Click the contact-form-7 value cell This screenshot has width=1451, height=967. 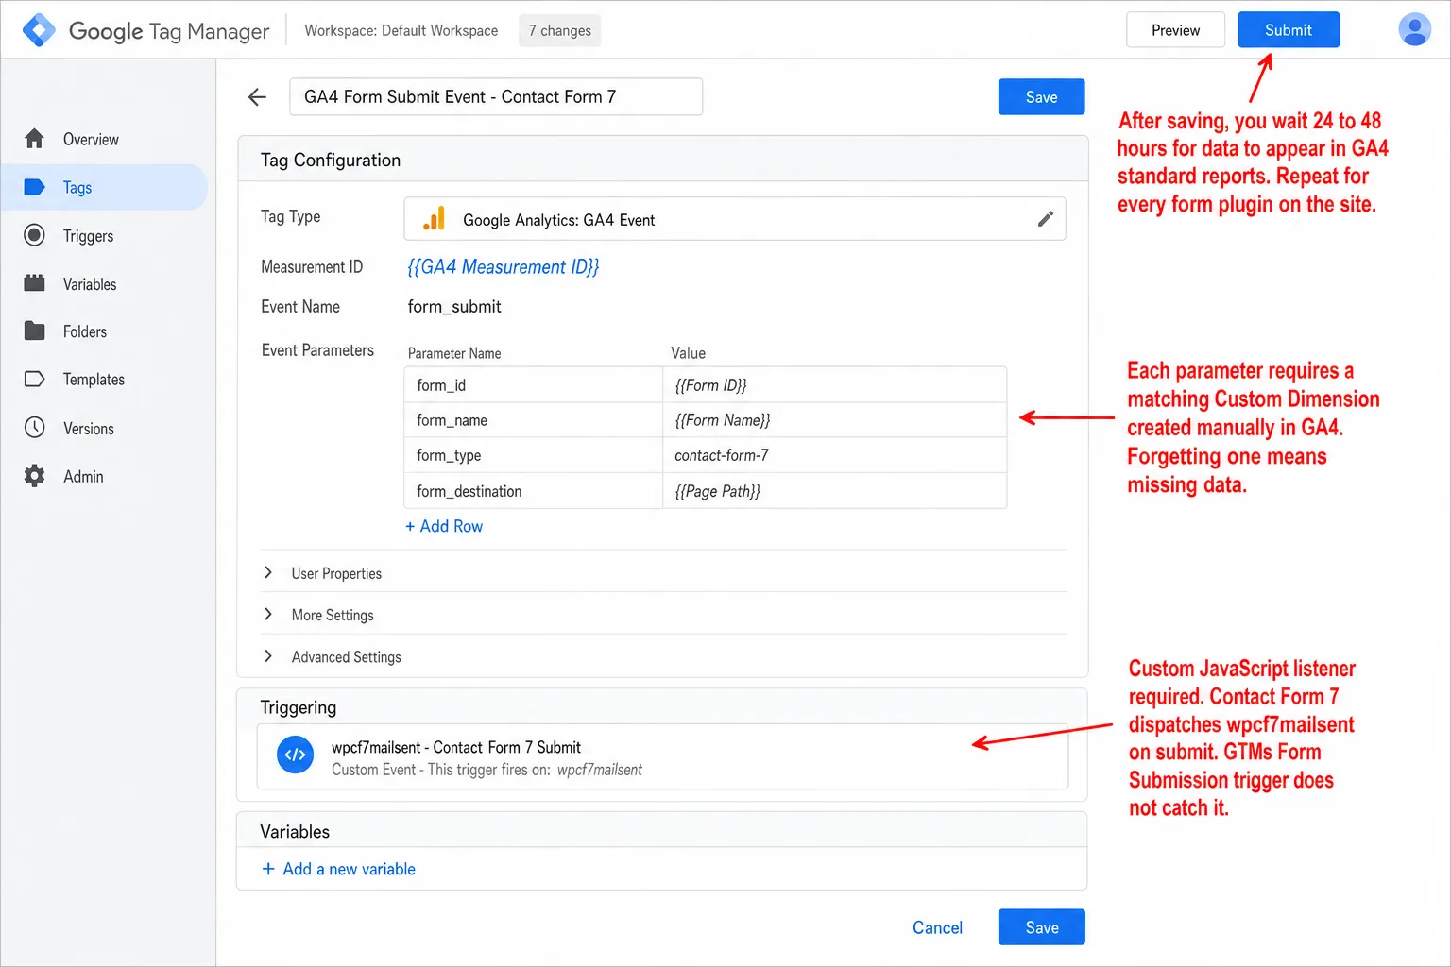[x=835, y=455]
